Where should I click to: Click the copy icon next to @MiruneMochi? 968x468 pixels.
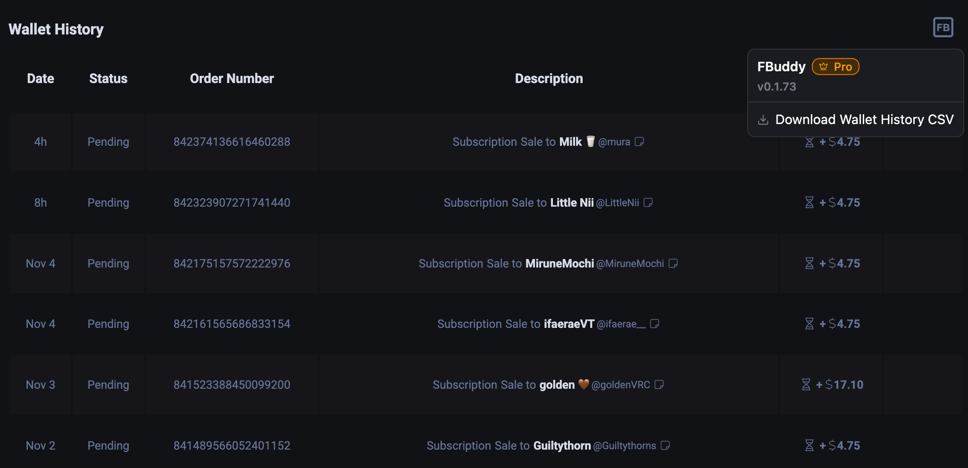(673, 264)
